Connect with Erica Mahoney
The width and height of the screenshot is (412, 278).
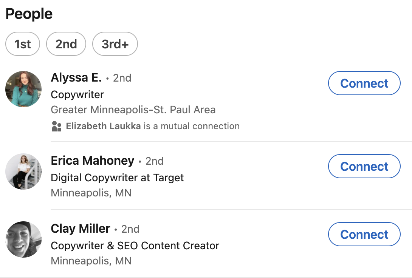364,166
